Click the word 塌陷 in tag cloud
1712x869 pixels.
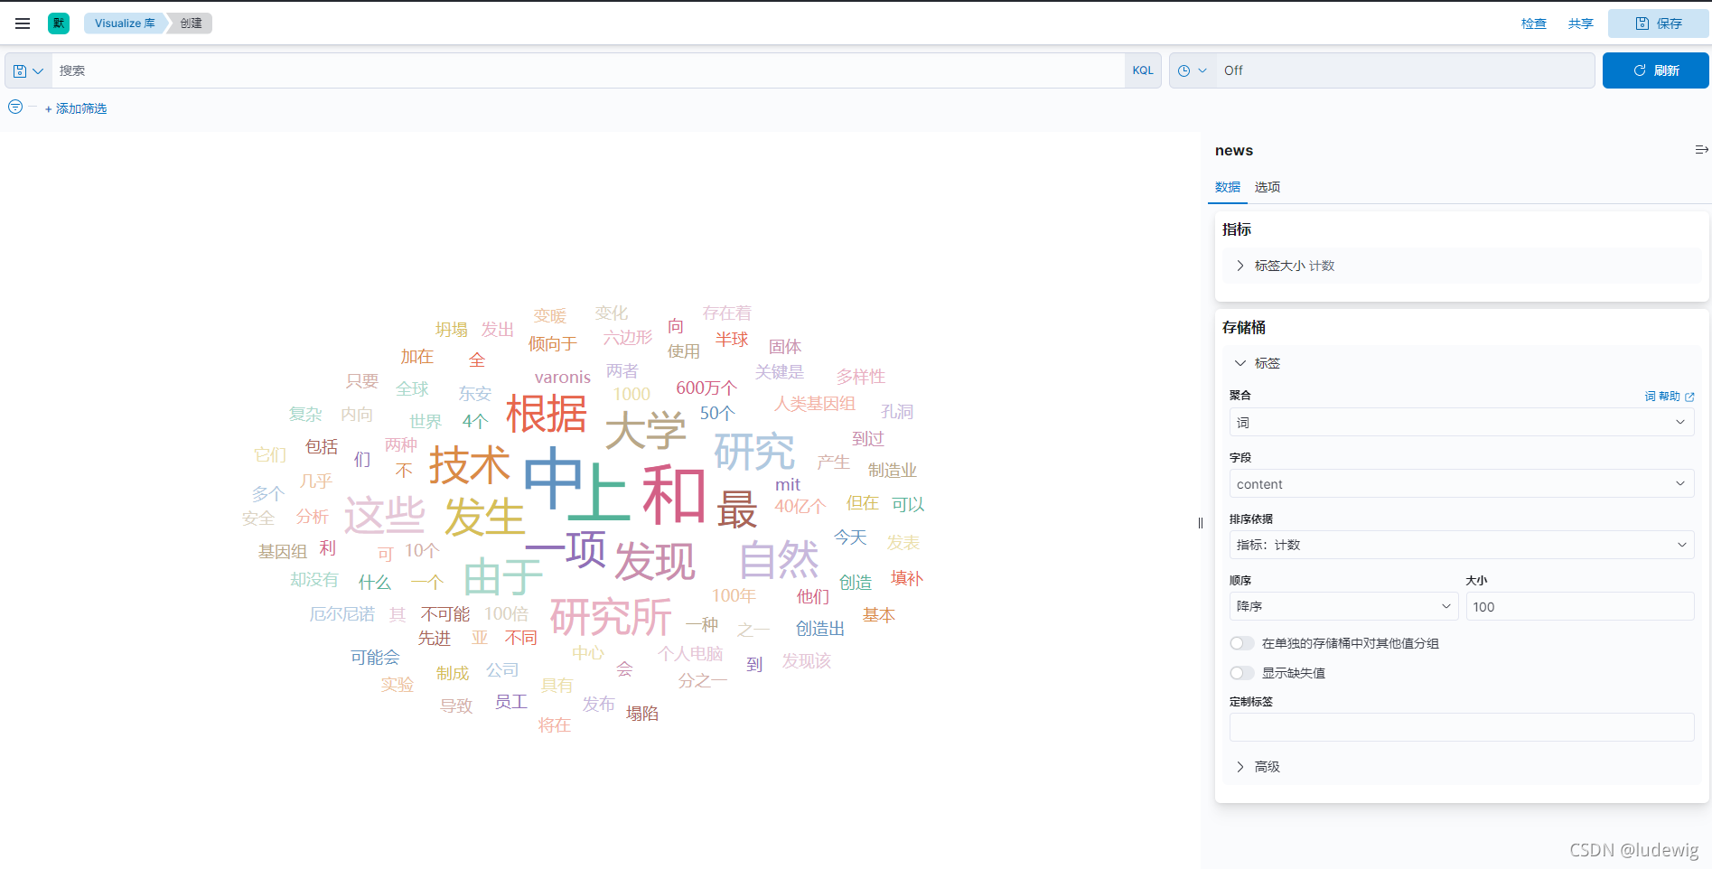(x=642, y=714)
